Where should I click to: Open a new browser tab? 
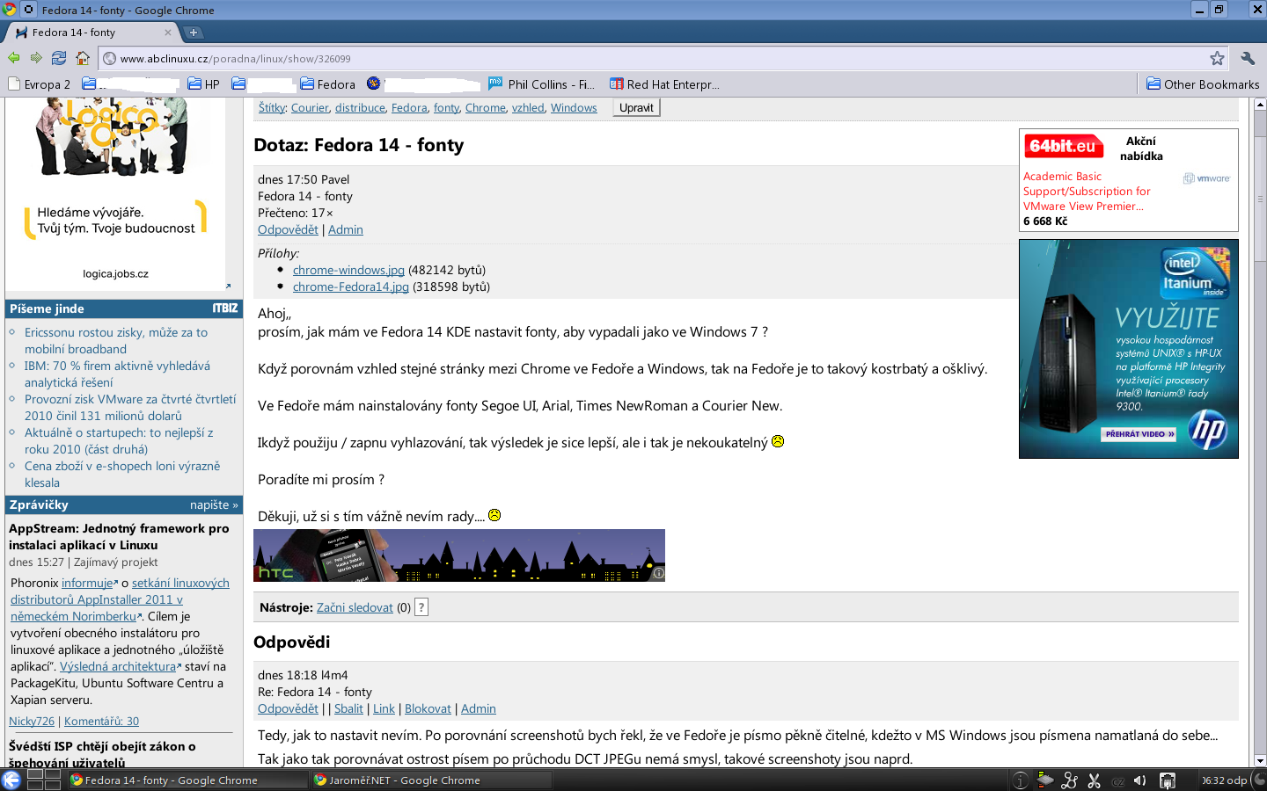click(x=194, y=33)
